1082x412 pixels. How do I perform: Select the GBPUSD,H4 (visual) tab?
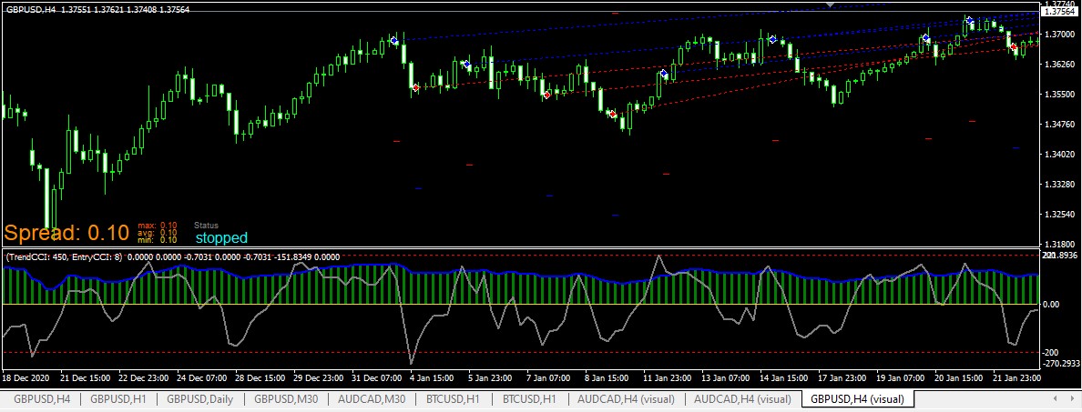(858, 399)
